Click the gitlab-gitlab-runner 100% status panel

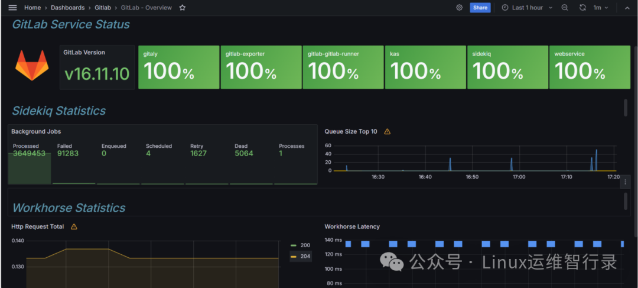click(343, 67)
